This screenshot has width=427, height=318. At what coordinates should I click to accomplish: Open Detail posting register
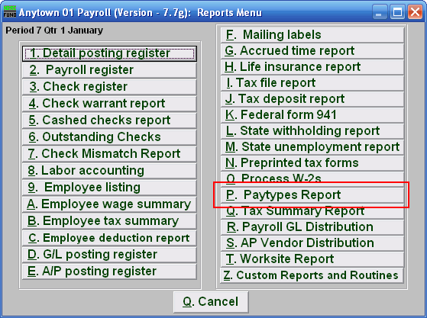tap(109, 53)
